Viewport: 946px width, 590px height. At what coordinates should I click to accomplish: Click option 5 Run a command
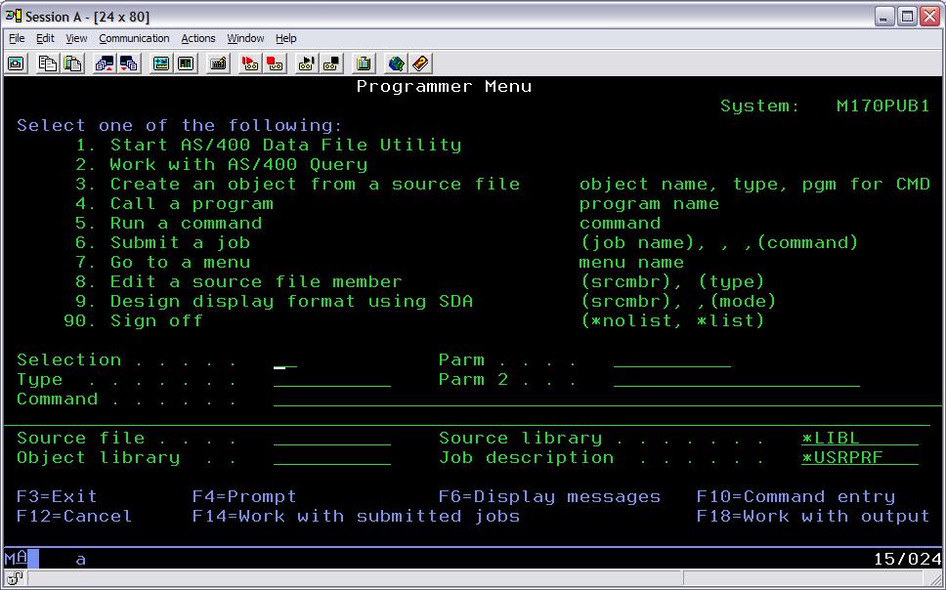pyautogui.click(x=168, y=224)
